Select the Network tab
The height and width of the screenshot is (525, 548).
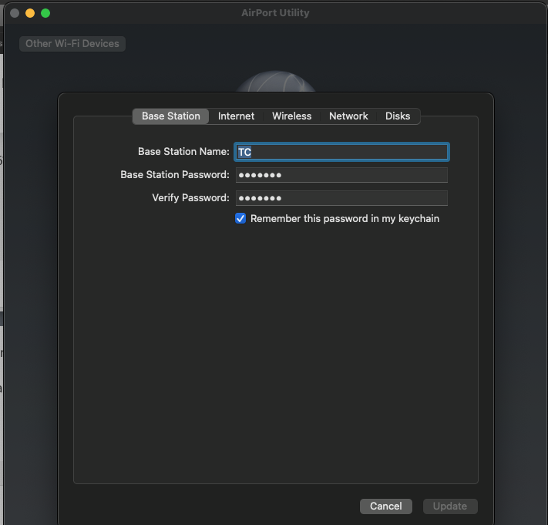tap(348, 116)
